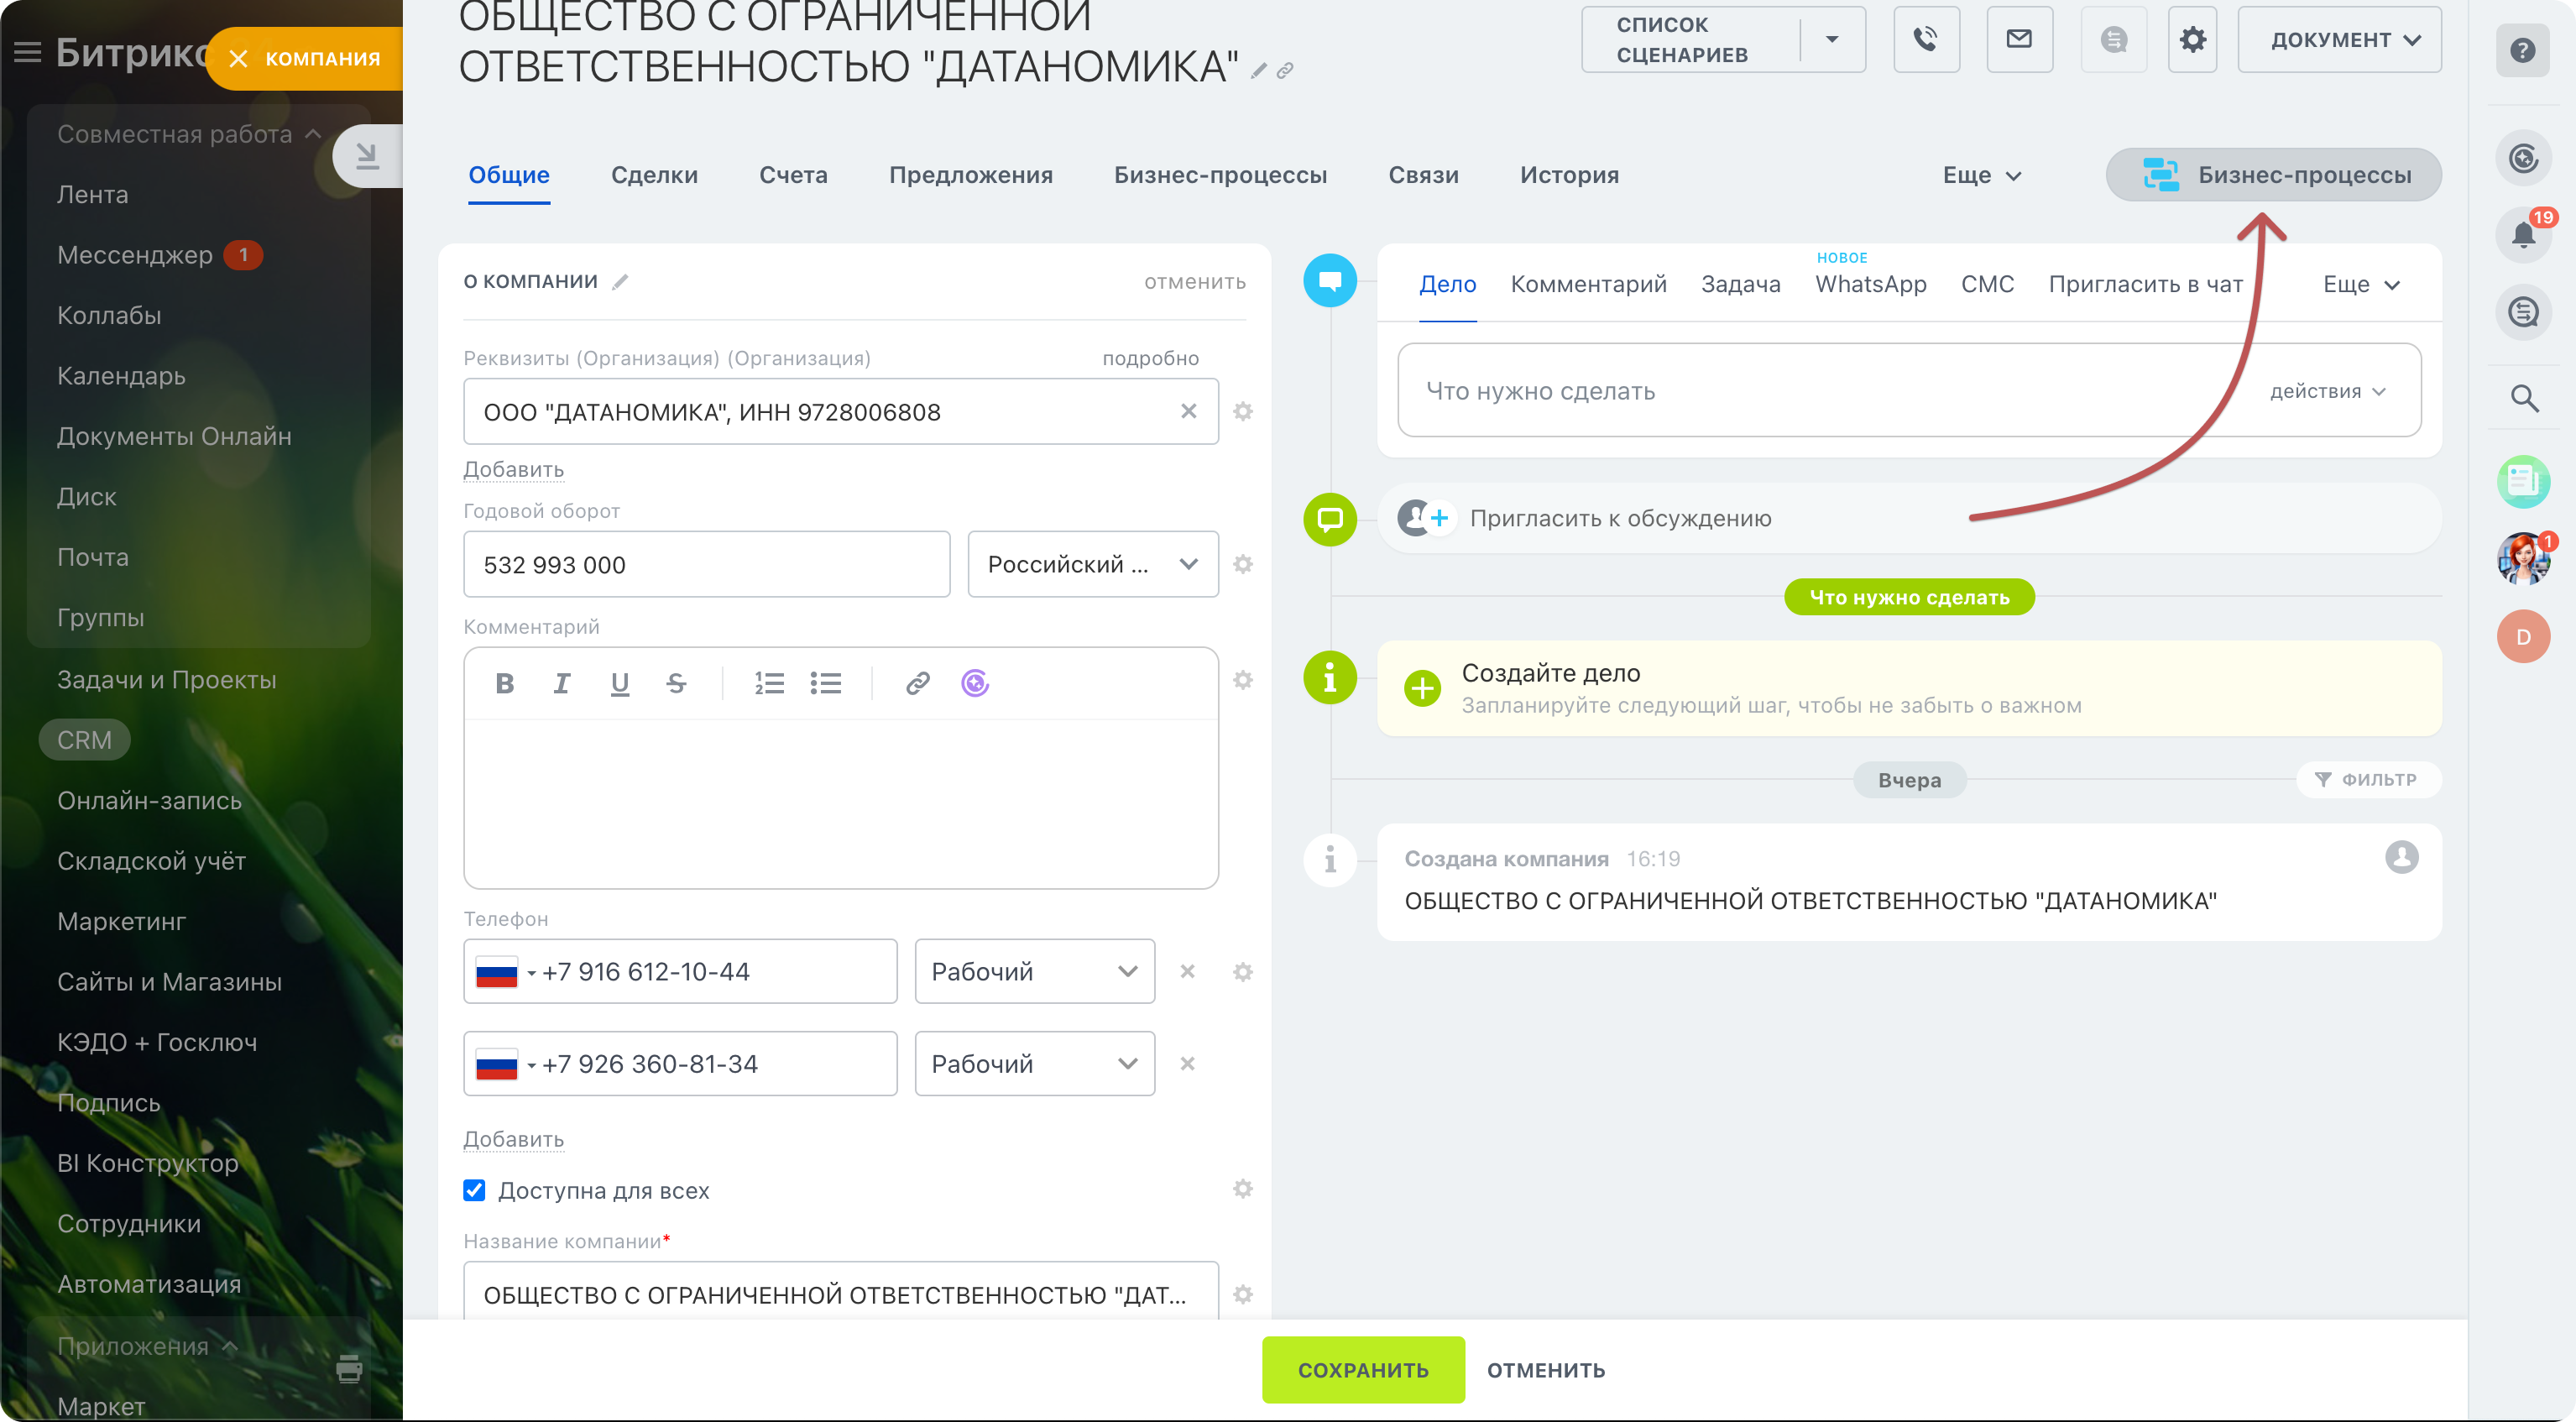Click 'Добавить' link under phone numbers
The image size is (2576, 1422).
(513, 1139)
